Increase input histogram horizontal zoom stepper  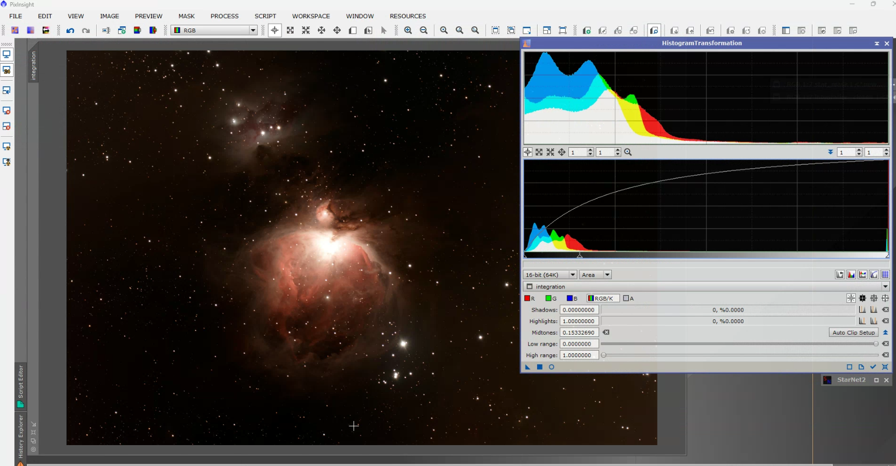(590, 150)
